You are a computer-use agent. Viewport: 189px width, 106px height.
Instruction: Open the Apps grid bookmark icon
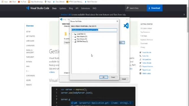(3, 2)
